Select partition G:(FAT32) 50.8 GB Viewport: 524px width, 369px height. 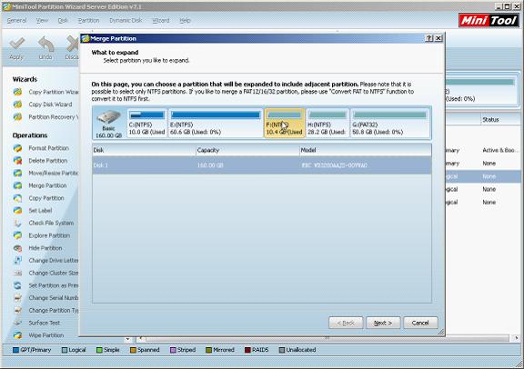(x=390, y=123)
